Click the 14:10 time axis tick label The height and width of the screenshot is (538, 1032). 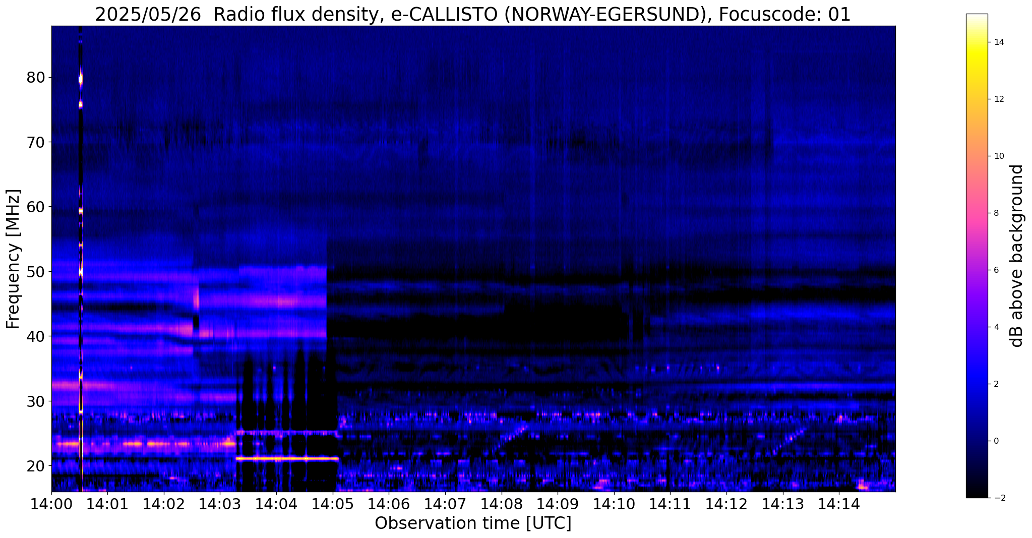click(614, 504)
